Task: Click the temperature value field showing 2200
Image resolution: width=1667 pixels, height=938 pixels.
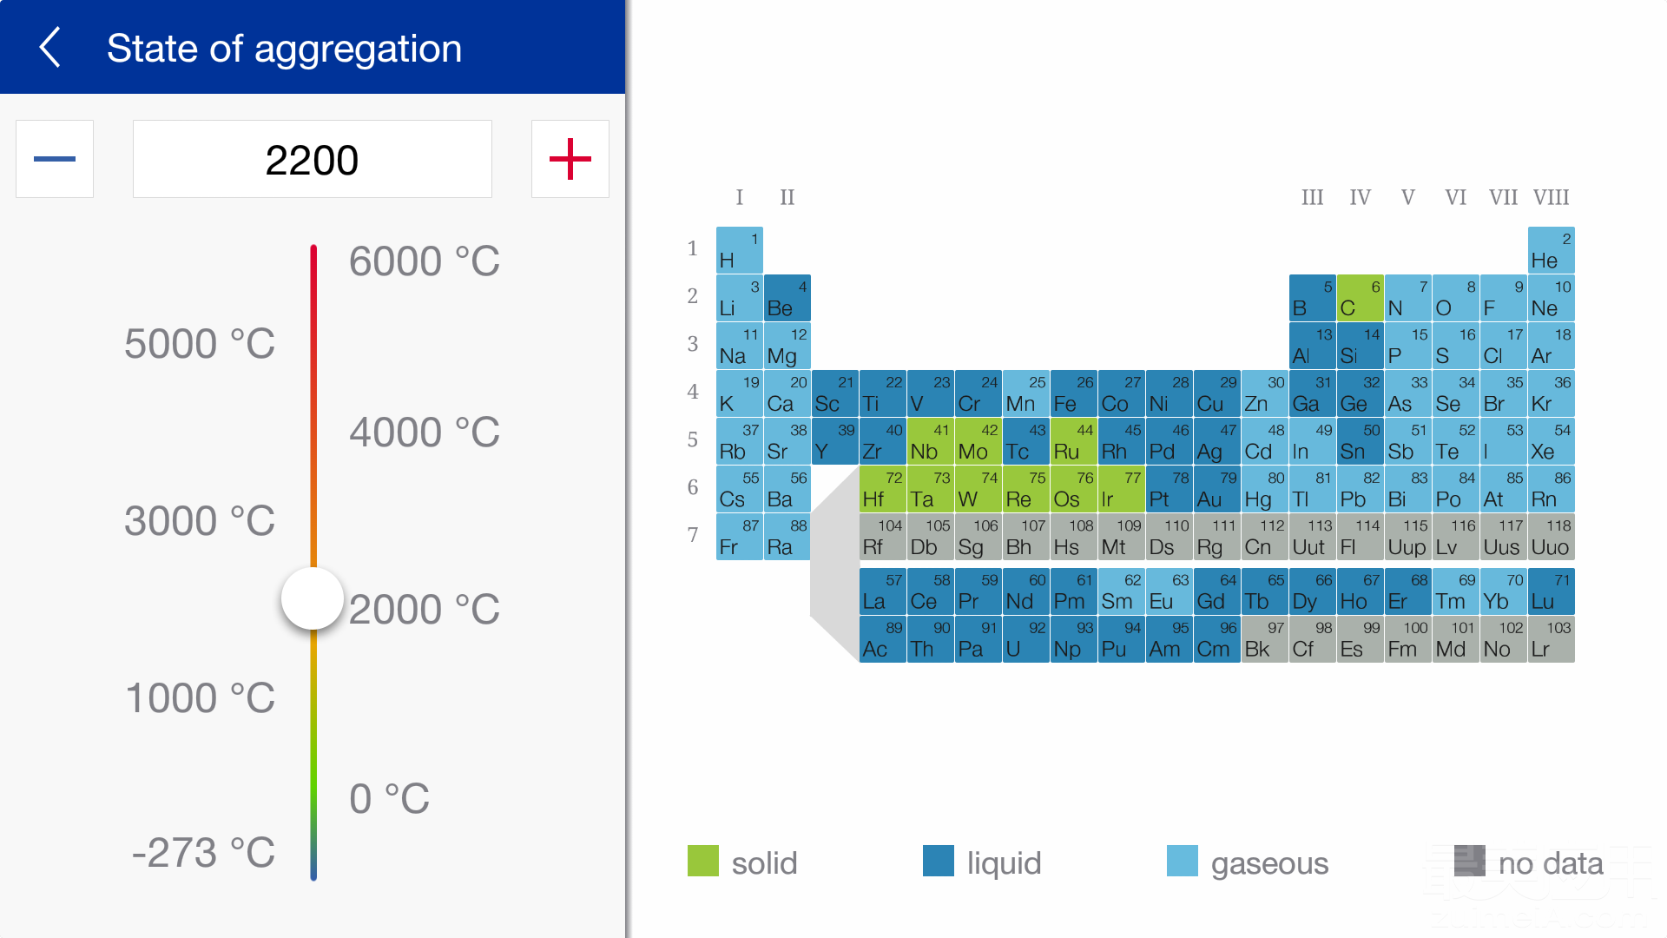Action: [x=313, y=159]
